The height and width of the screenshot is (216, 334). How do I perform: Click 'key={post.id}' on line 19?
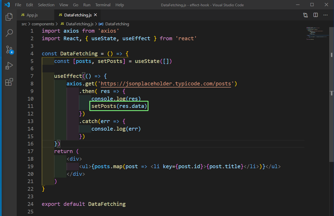(x=183, y=166)
